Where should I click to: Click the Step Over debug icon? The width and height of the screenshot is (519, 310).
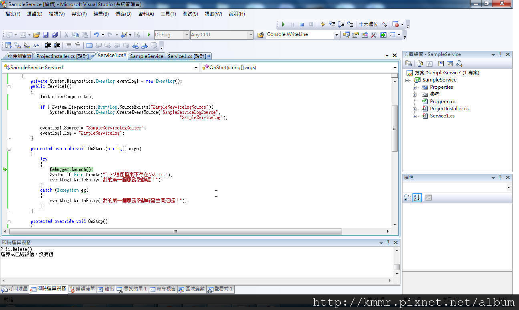click(x=341, y=24)
